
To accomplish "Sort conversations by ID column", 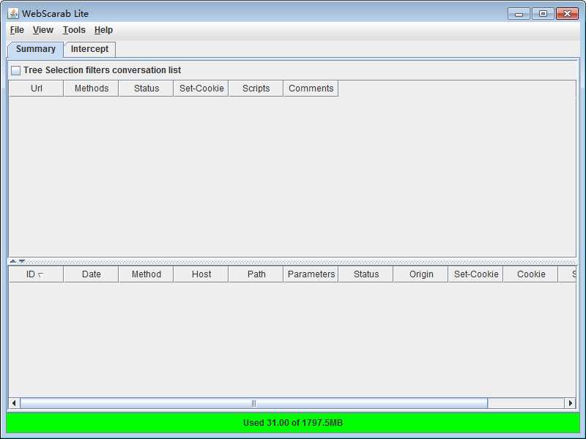I will pyautogui.click(x=36, y=274).
